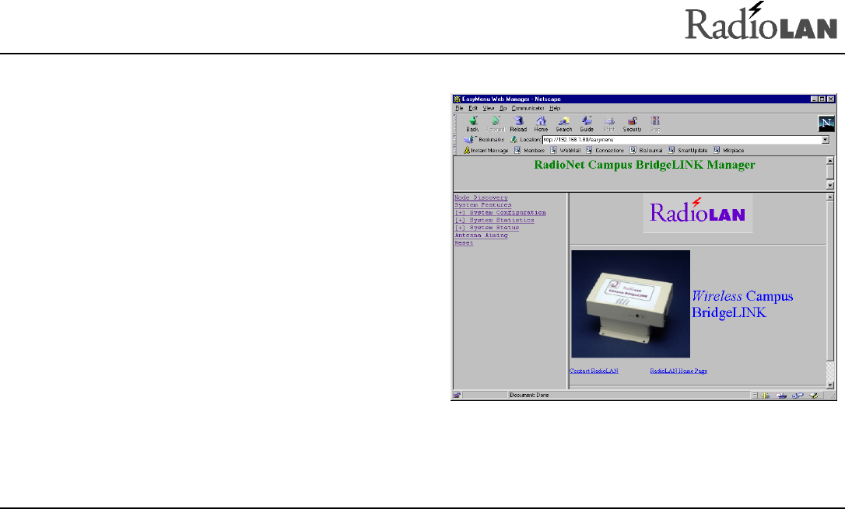845x509 pixels.
Task: Click Wireless Campus BridgeLINK text
Action: [742, 304]
